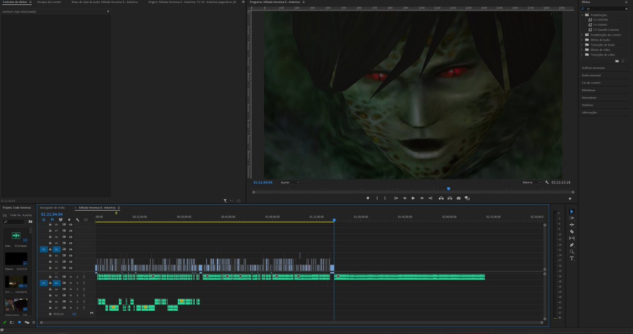Viewport: 633px width, 334px height.
Task: Select the Zoom magnifier tool
Action: pos(572,252)
